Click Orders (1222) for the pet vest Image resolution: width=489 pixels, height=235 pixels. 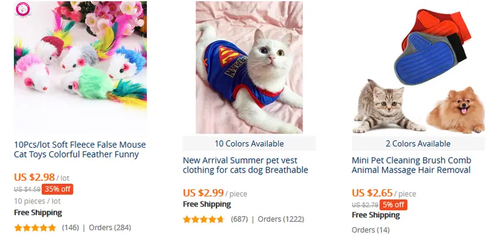click(x=281, y=220)
